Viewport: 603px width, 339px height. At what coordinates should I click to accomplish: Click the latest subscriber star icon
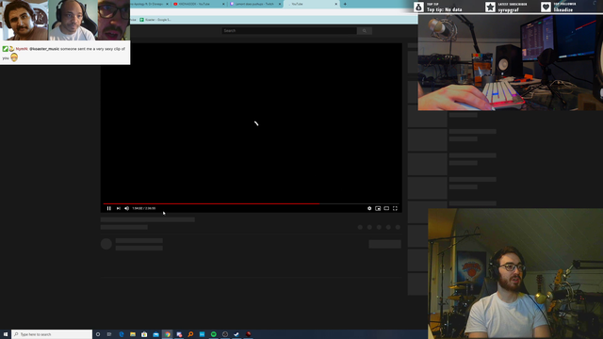pyautogui.click(x=490, y=7)
